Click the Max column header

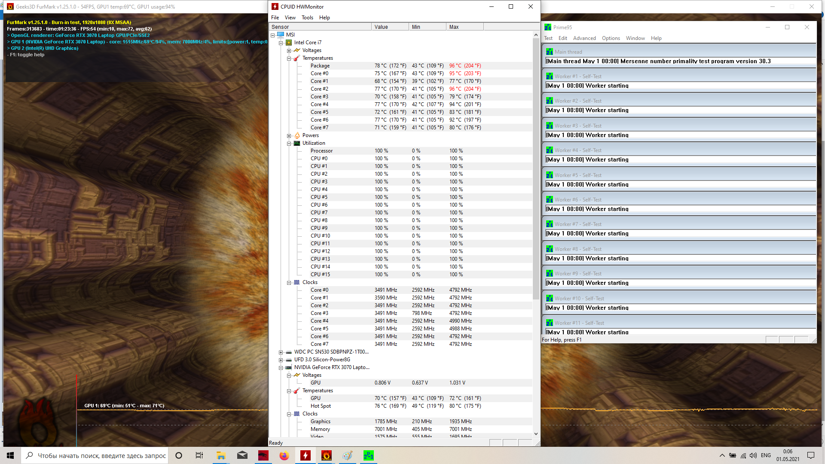click(x=465, y=27)
